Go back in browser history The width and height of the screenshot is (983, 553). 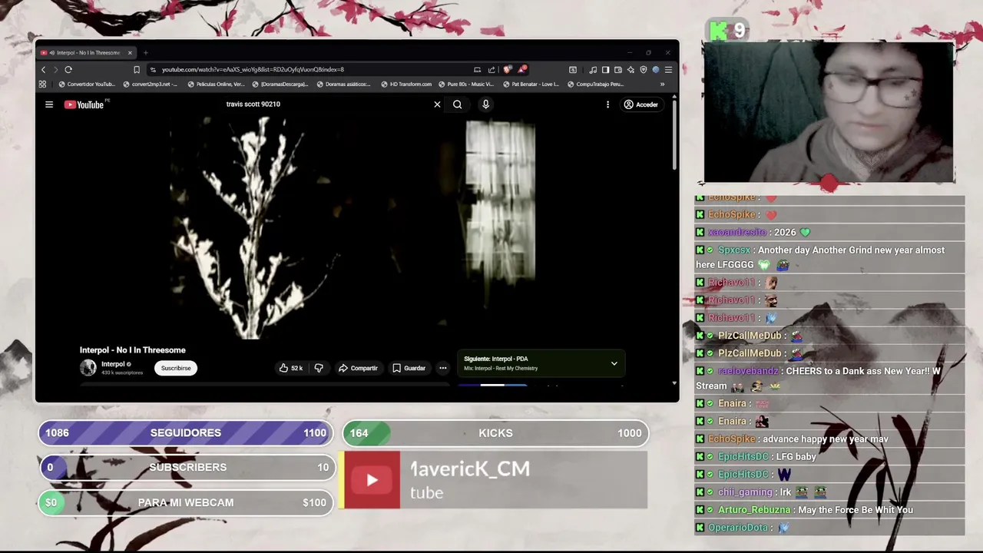43,70
